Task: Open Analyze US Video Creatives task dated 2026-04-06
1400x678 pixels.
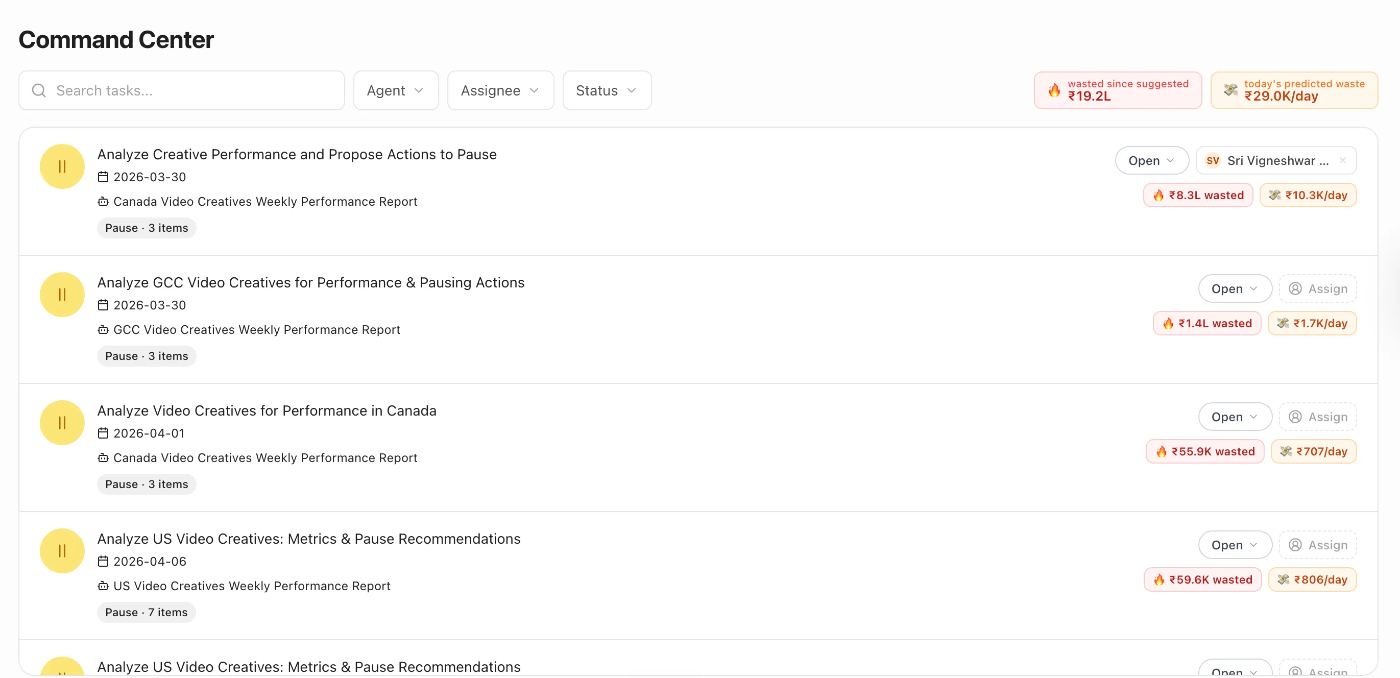Action: tap(309, 540)
